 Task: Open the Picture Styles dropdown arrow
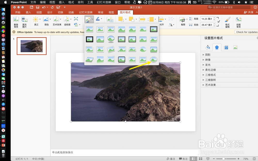(x=93, y=19)
